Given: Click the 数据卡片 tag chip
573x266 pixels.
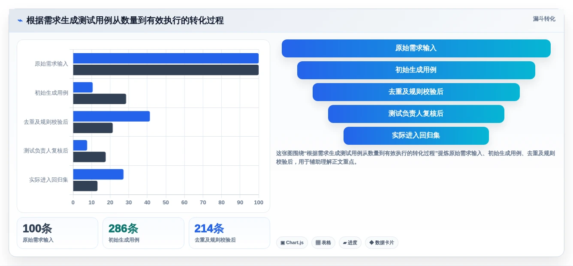Looking at the screenshot, I should pyautogui.click(x=381, y=243).
